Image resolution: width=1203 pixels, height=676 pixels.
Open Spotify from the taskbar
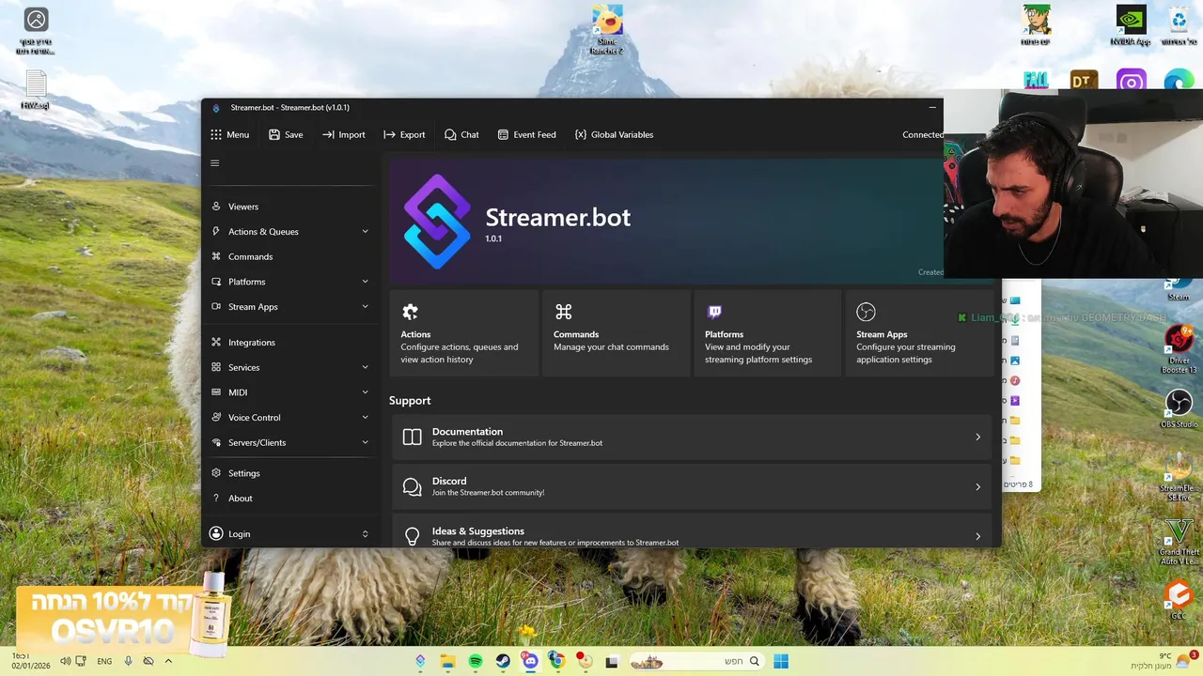476,661
